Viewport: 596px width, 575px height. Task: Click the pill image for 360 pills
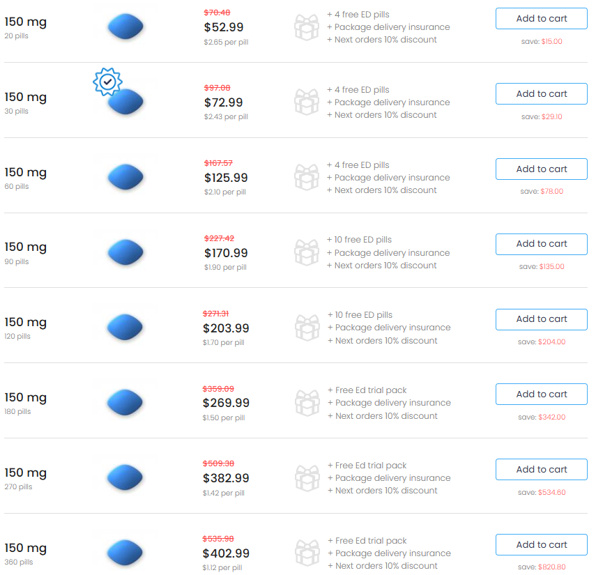(125, 553)
